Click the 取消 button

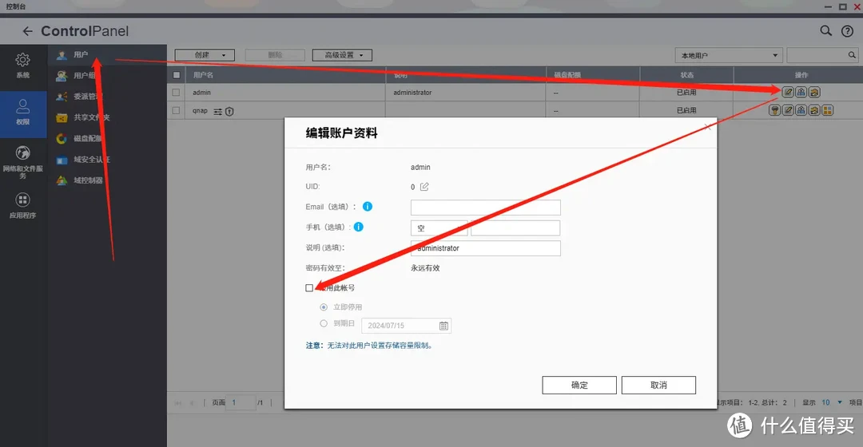[658, 385]
